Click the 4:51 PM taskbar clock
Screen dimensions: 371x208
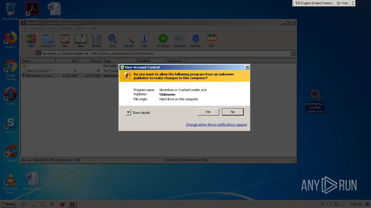coord(356,204)
